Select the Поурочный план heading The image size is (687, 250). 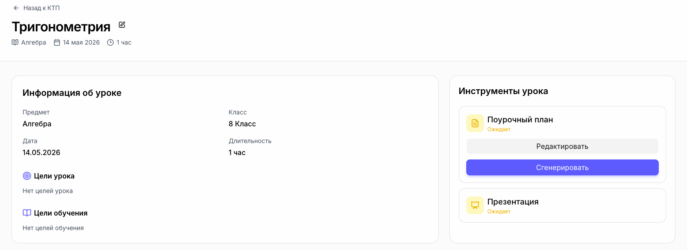(520, 120)
